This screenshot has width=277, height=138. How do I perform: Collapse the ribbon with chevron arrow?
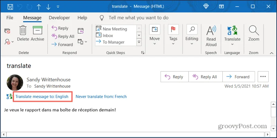[272, 53]
